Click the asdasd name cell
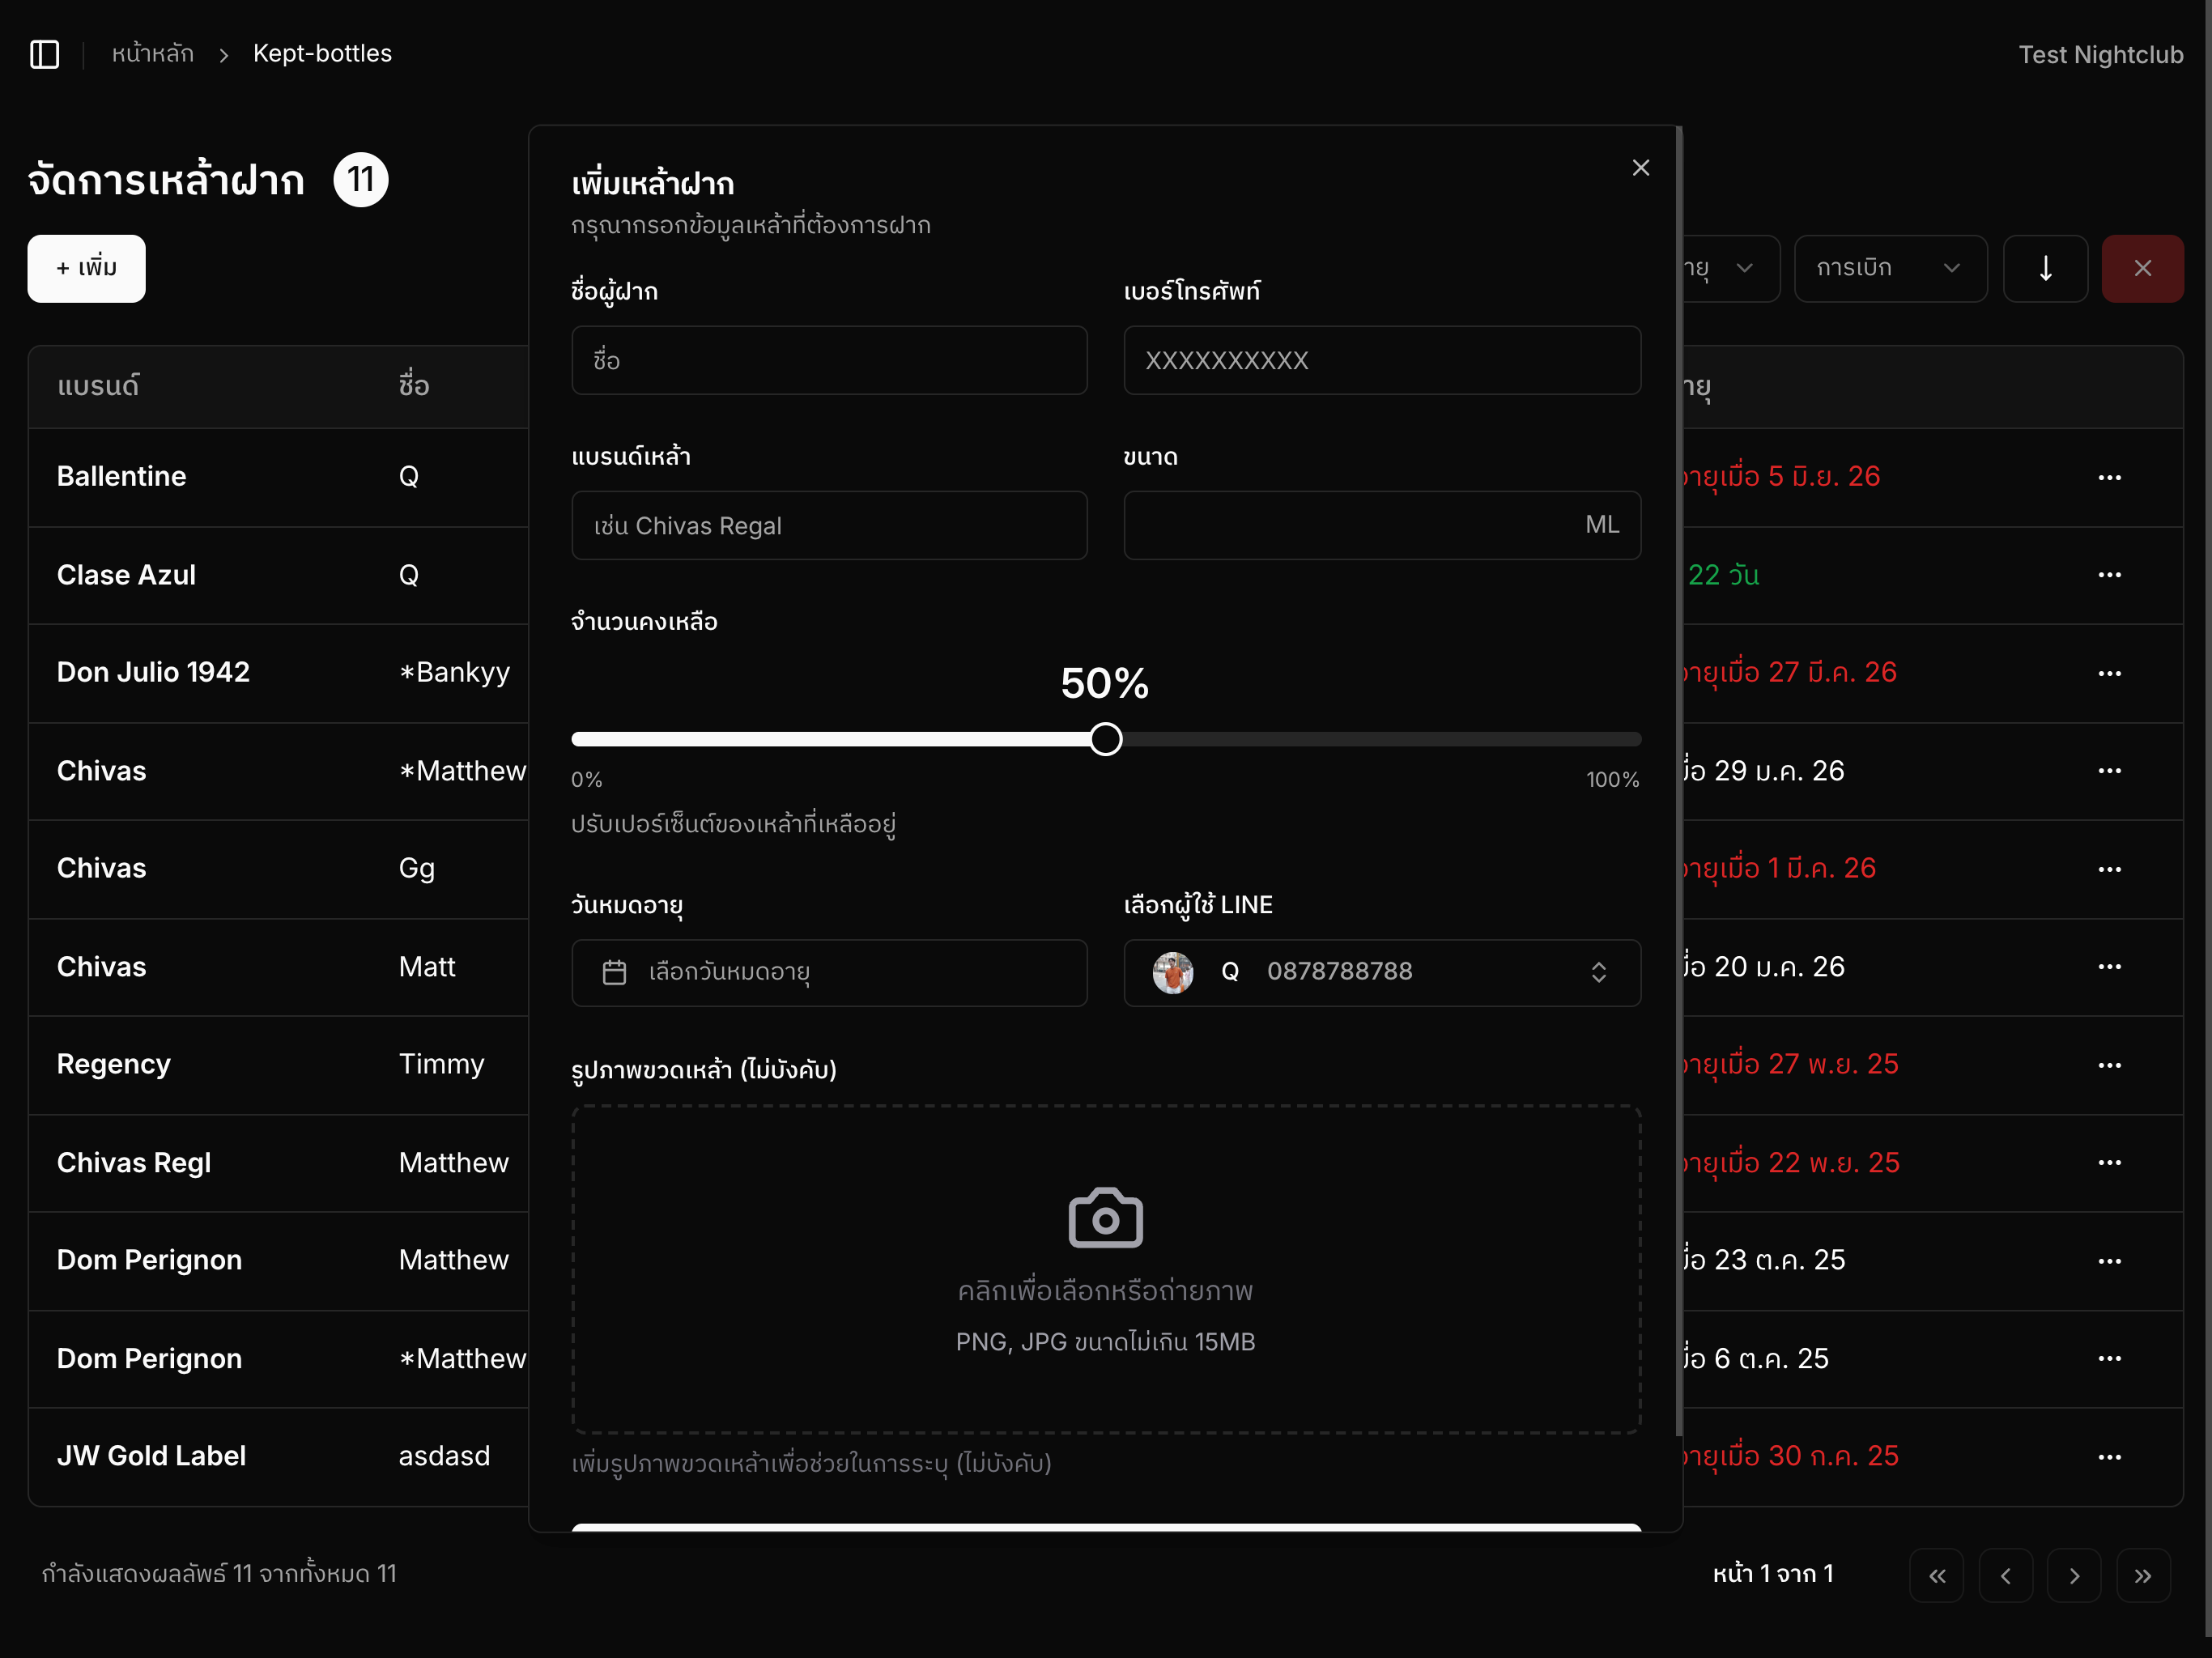 (x=444, y=1456)
